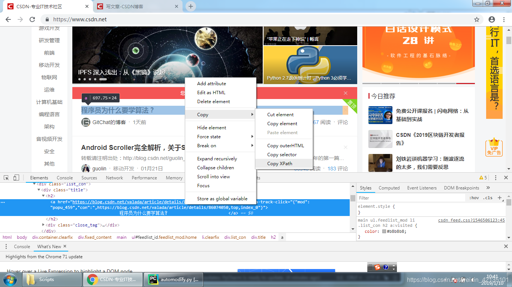Open the Copy submenu entry
The height and width of the screenshot is (287, 512).
coord(220,114)
